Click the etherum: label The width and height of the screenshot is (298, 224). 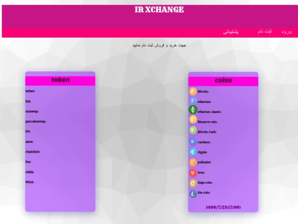point(204,102)
